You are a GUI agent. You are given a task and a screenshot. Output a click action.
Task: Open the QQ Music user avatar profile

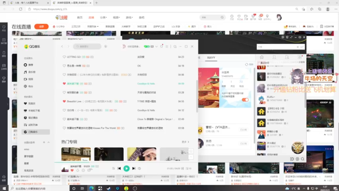coord(124,47)
